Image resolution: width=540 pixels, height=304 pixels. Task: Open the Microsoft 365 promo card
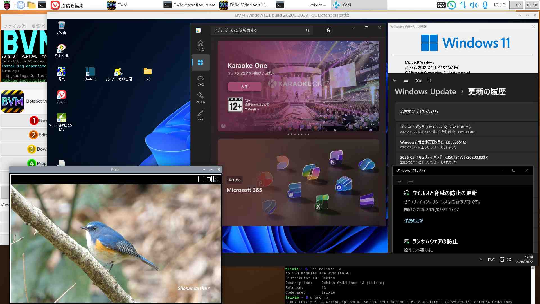pos(298,182)
